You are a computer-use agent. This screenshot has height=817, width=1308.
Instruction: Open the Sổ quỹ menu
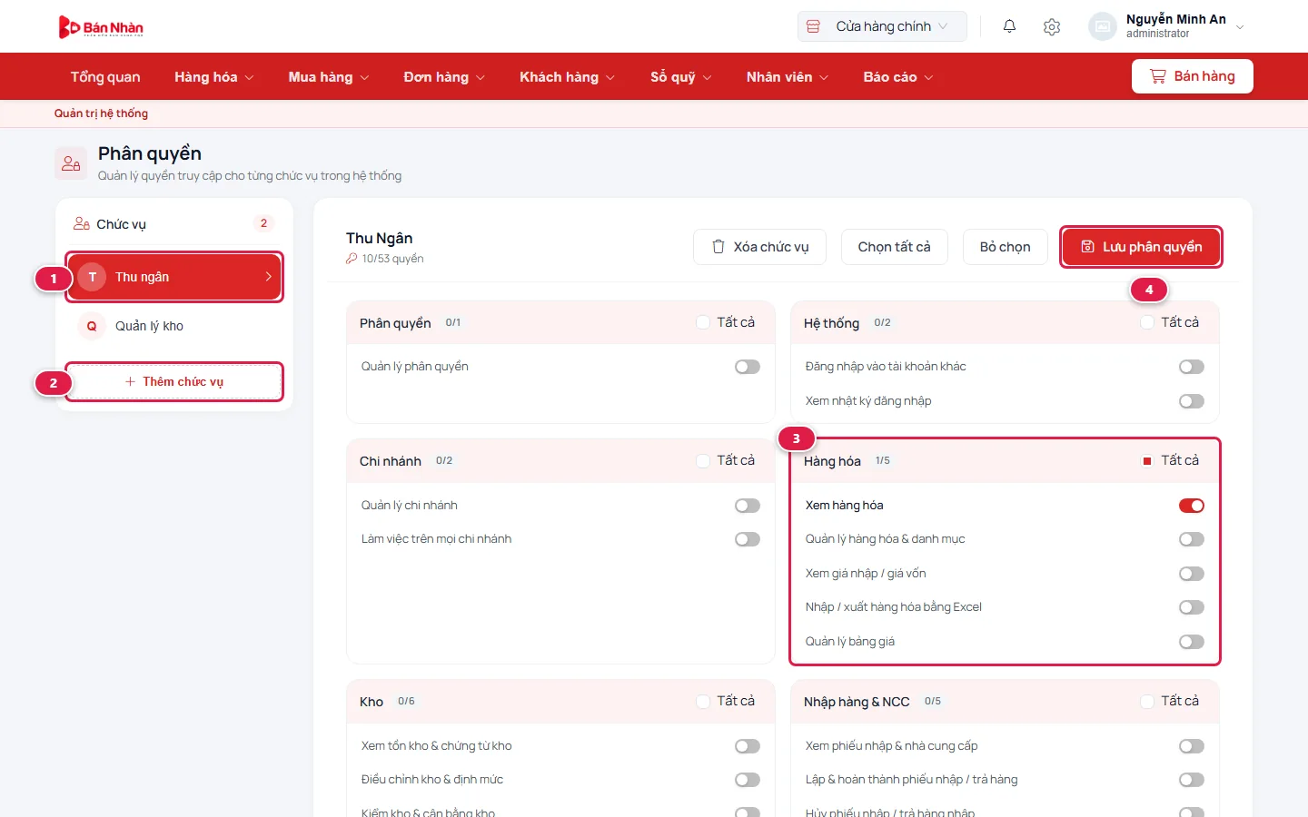pos(681,77)
